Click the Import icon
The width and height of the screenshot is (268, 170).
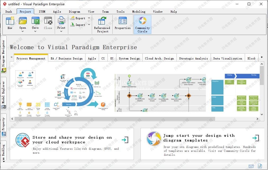click(x=73, y=25)
